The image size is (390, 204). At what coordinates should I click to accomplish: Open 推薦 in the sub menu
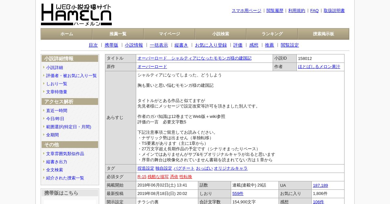[x=269, y=45]
